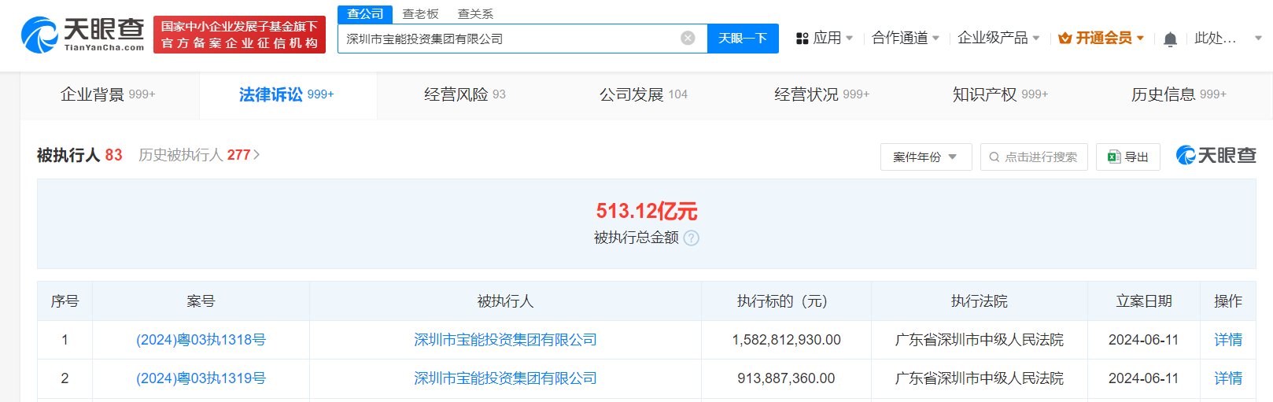View 详情 for row 2
This screenshot has height=402, width=1273.
point(1228,378)
